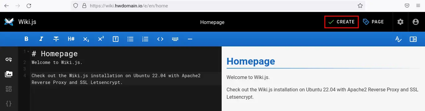Viewport: 425px width, 111px height.
Task: Open the settings gear menu
Action: (401, 22)
